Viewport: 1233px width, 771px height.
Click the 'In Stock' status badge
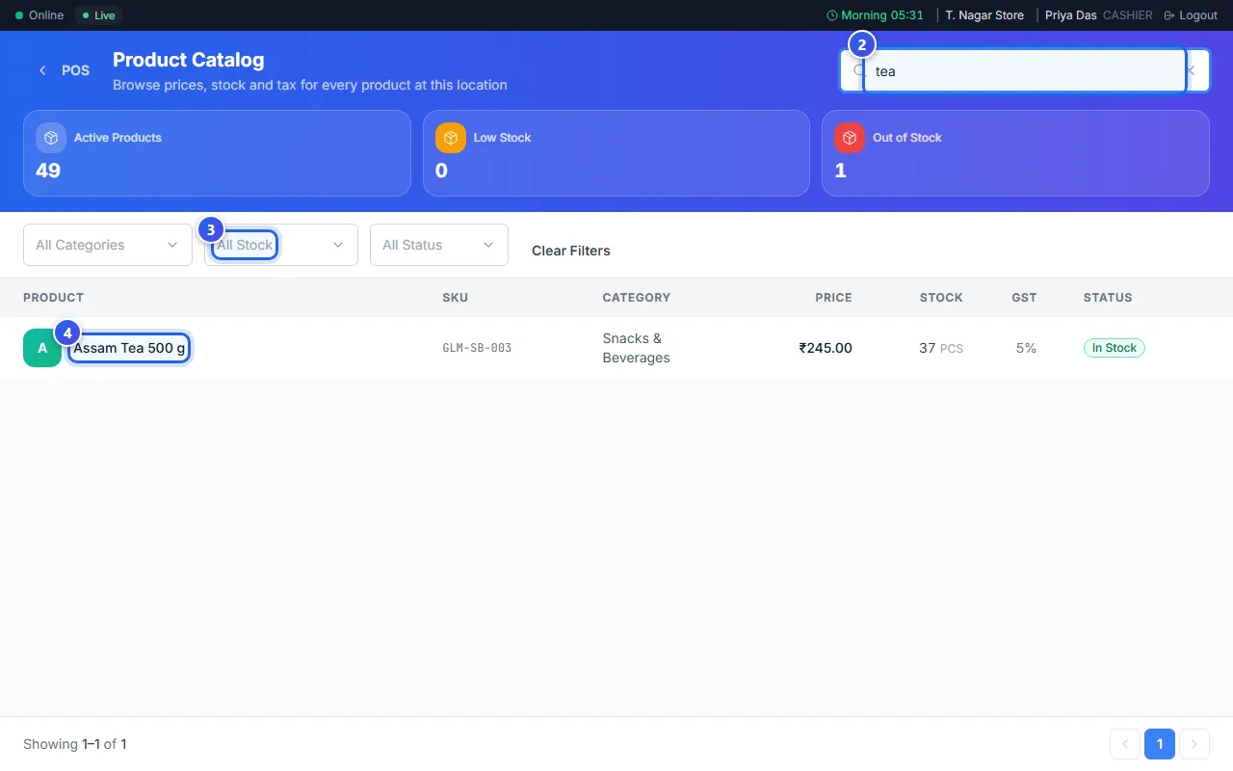(1115, 348)
